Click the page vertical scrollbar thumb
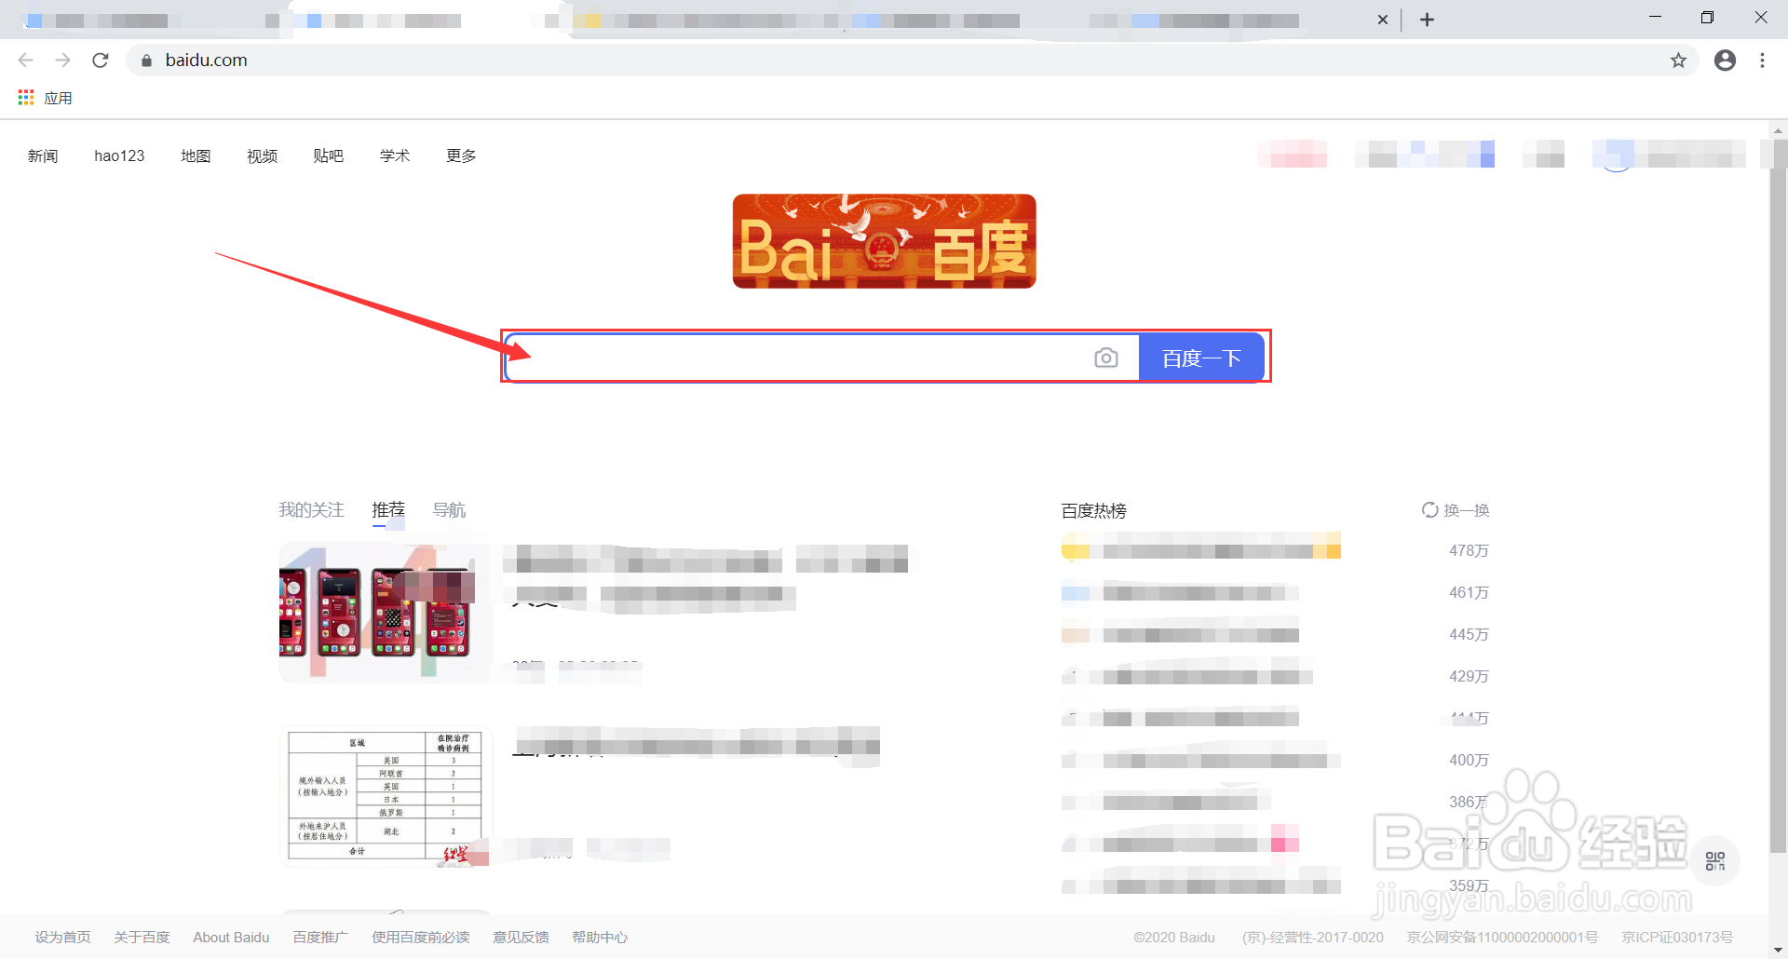 click(1779, 496)
